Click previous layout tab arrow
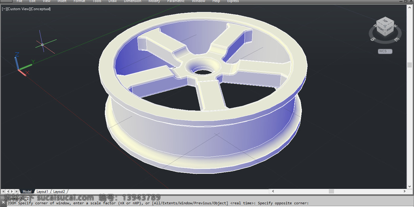 point(8,191)
